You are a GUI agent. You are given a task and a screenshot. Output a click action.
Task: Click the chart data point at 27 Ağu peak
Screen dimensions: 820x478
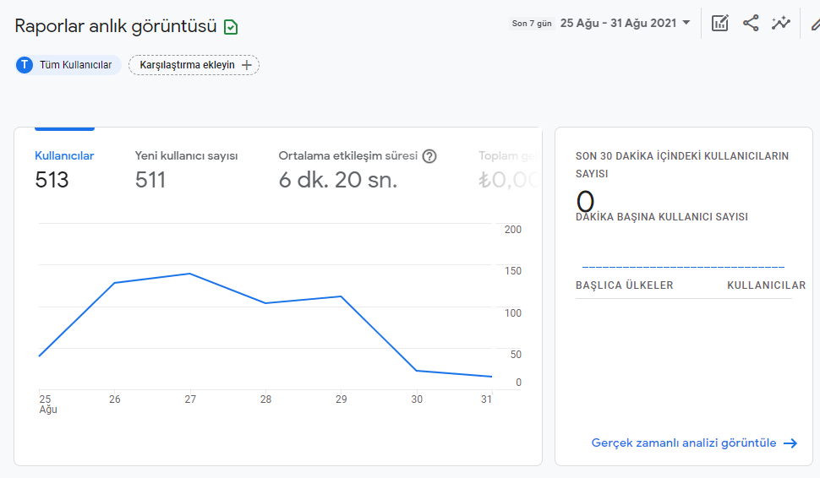pos(190,274)
